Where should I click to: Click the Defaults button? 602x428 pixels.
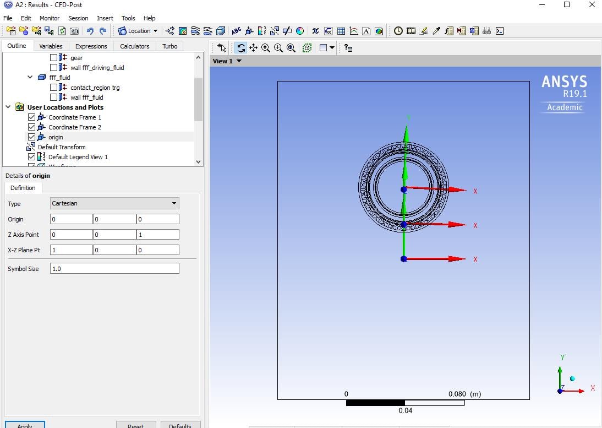180,425
